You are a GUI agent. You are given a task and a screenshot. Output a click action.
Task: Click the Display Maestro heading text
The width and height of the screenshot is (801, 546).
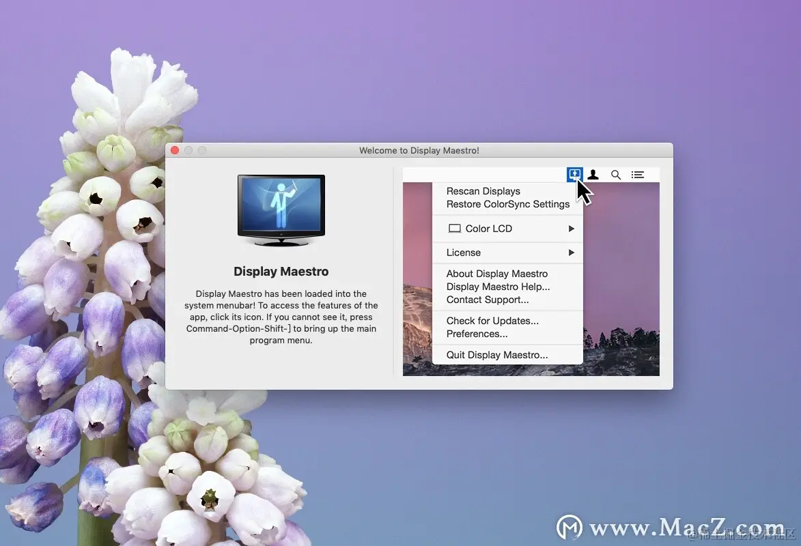pos(281,271)
